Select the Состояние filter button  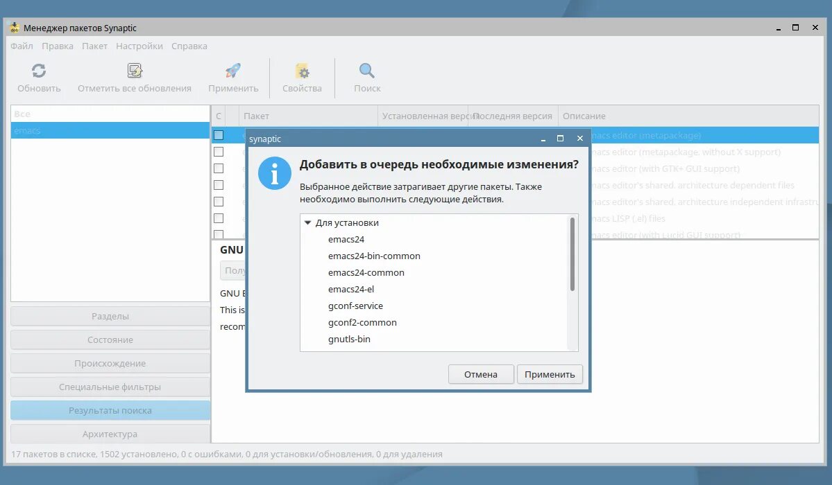point(110,339)
